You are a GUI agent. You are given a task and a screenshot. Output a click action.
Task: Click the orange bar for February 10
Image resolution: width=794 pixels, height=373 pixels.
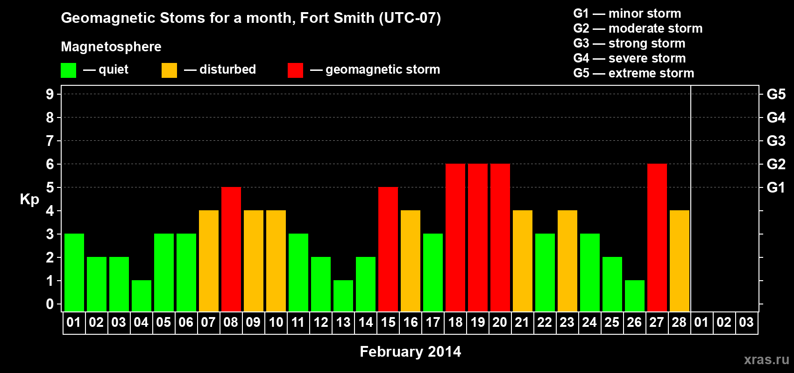pos(276,261)
